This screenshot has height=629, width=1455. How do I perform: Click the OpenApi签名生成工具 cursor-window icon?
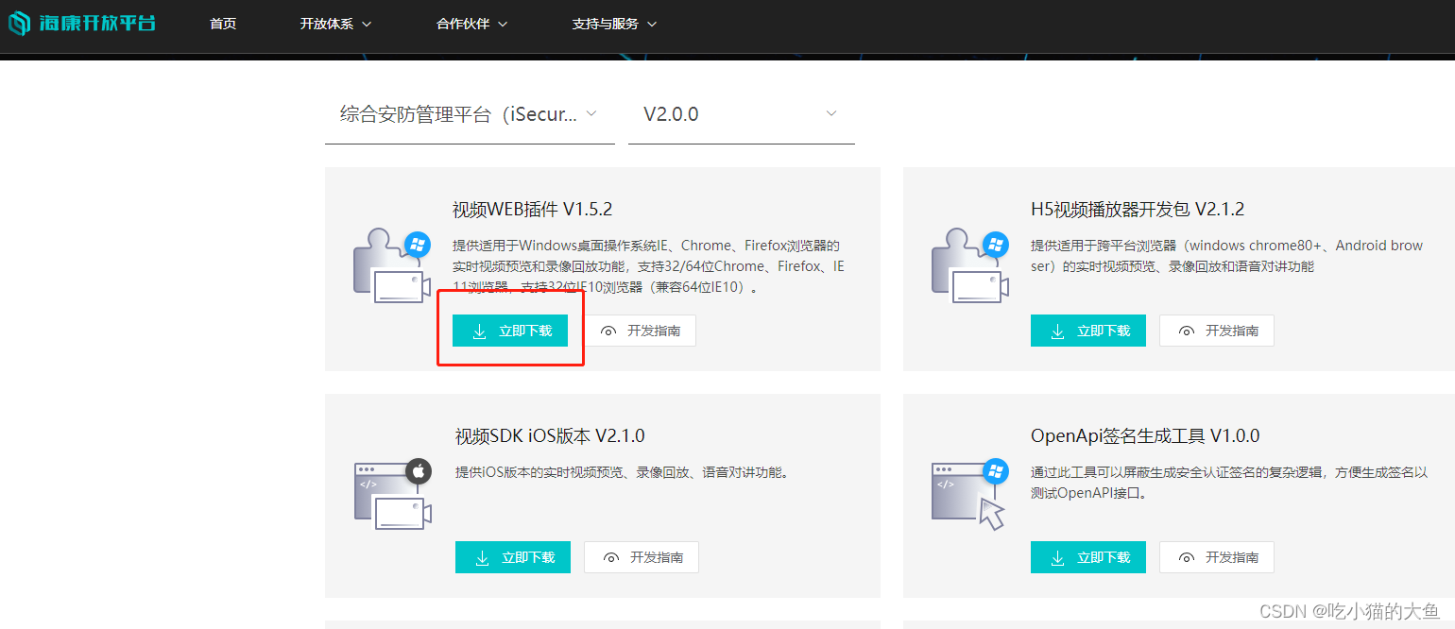969,494
